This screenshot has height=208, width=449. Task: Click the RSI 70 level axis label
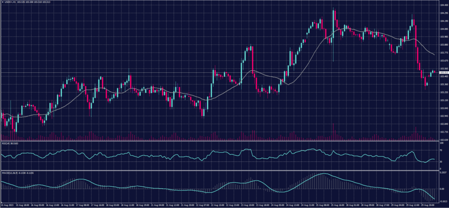pos(440,149)
